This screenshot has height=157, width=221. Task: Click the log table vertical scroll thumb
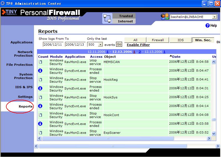tap(214, 119)
